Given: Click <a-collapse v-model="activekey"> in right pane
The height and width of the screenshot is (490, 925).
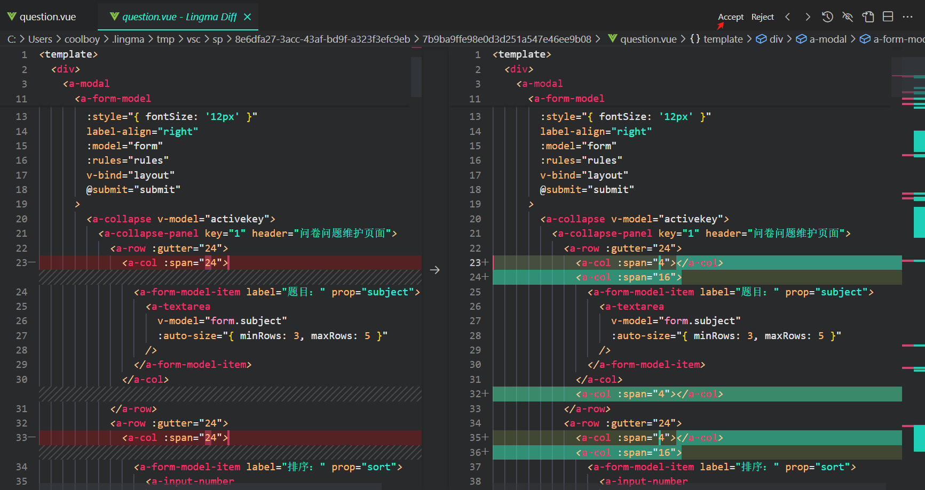Looking at the screenshot, I should coord(635,219).
